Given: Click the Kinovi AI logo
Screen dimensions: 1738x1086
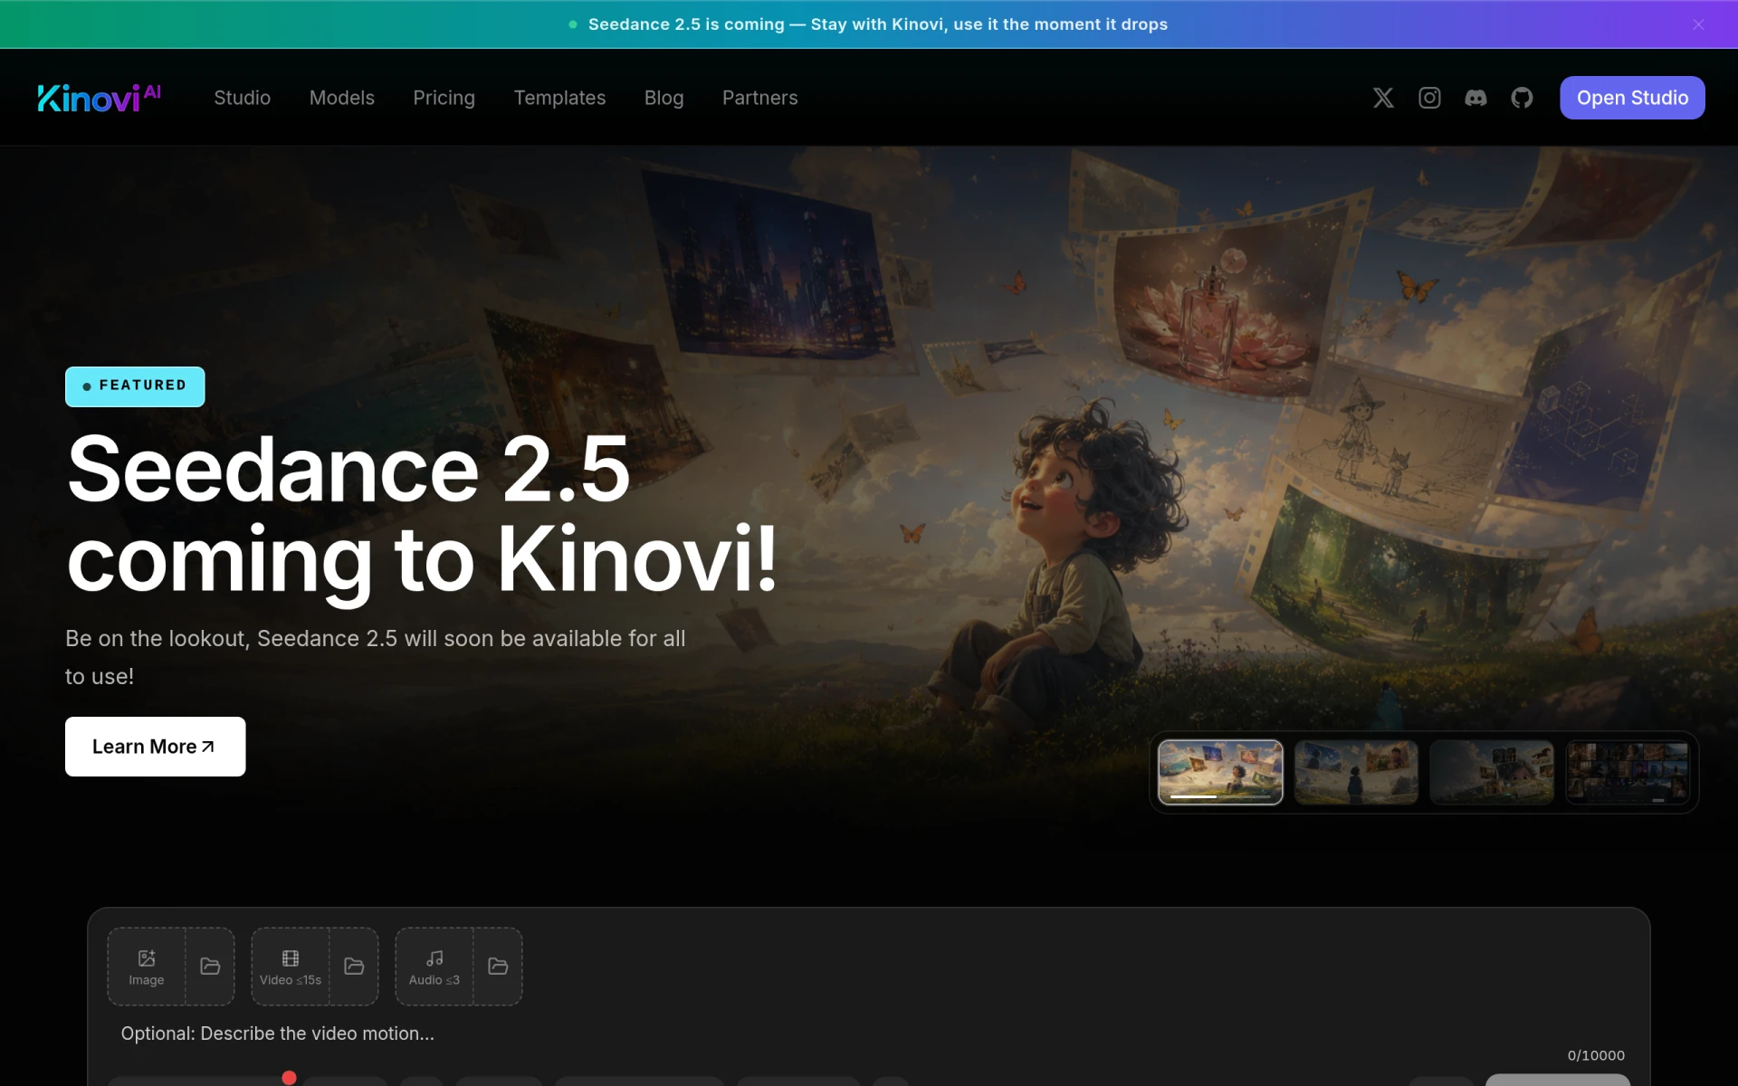Looking at the screenshot, I should point(99,98).
